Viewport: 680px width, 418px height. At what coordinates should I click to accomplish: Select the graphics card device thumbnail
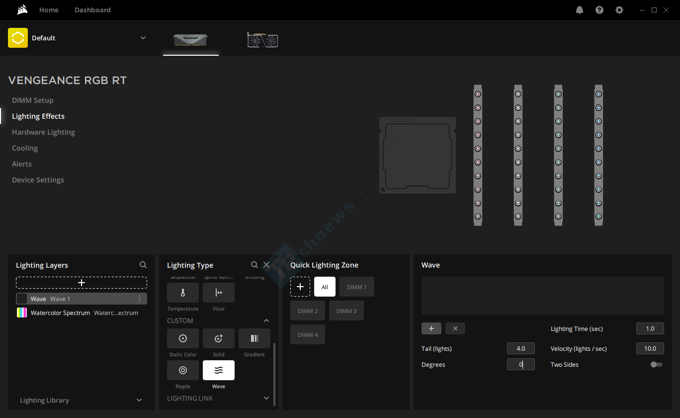262,40
